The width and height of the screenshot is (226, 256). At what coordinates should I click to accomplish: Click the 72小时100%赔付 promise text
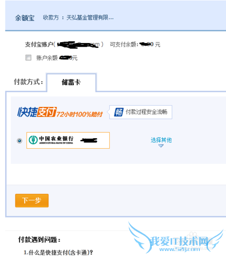pyautogui.click(x=80, y=114)
